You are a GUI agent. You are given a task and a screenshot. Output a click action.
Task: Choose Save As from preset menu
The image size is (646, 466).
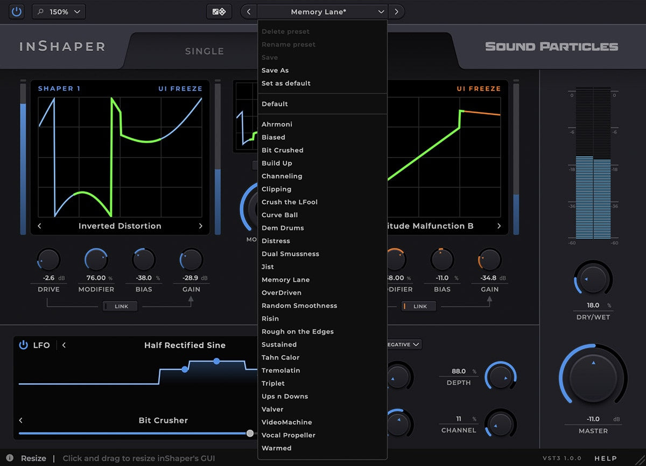(275, 70)
